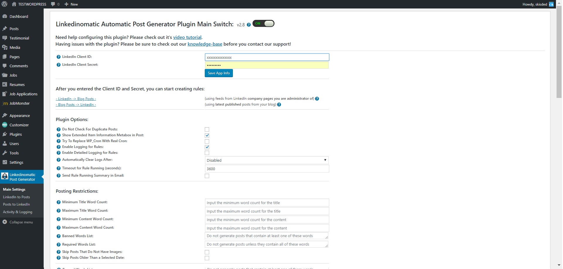
Task: Click the Maximum Title Word Count field
Action: pos(267,211)
